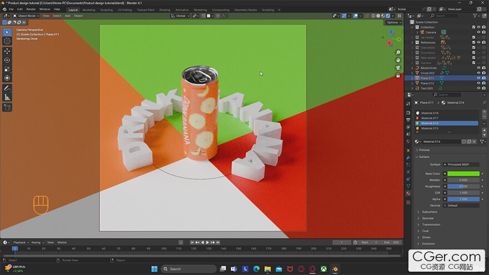Screen dimensions: 489x275
Task: Open the Output properties tab
Action: [x=408, y=120]
